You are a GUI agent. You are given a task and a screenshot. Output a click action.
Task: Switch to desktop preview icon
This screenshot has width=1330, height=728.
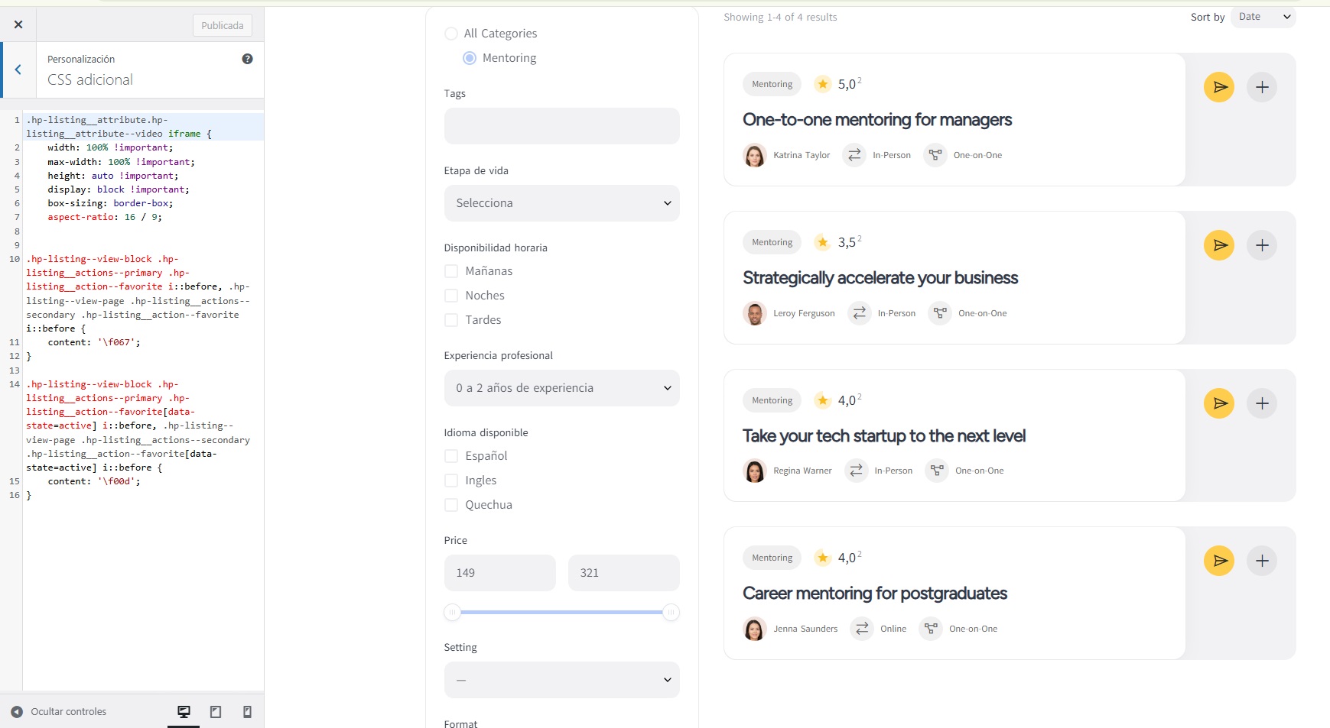pyautogui.click(x=184, y=712)
